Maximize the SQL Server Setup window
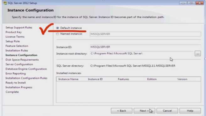Viewport: 206px width, 116px height. click(x=191, y=3)
